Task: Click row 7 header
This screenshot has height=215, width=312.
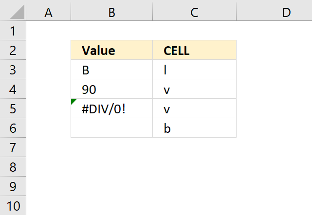Action: click(13, 148)
